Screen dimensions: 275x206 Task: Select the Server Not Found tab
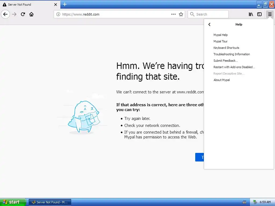(x=30, y=4)
